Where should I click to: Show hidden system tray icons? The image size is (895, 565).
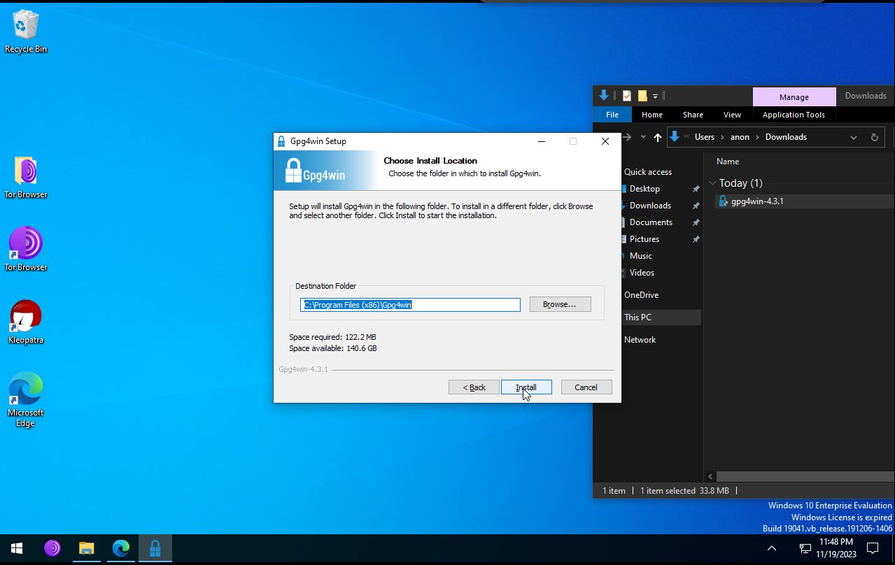tap(772, 548)
